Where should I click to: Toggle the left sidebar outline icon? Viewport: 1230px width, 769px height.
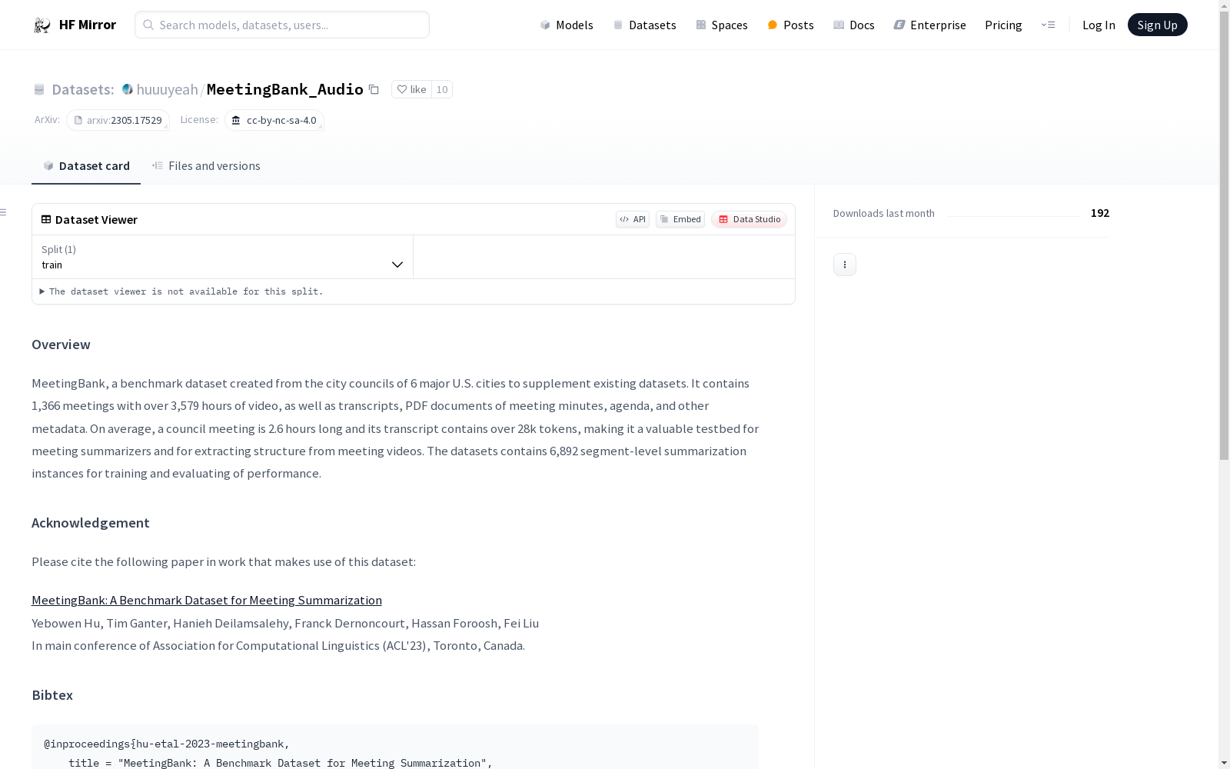click(4, 212)
